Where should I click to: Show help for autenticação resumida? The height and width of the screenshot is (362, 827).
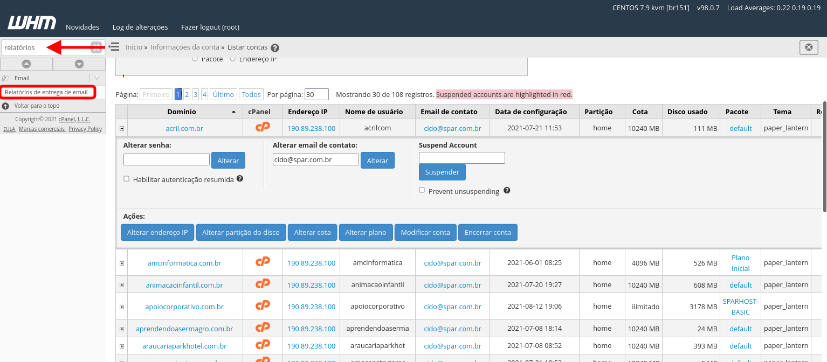click(x=240, y=178)
